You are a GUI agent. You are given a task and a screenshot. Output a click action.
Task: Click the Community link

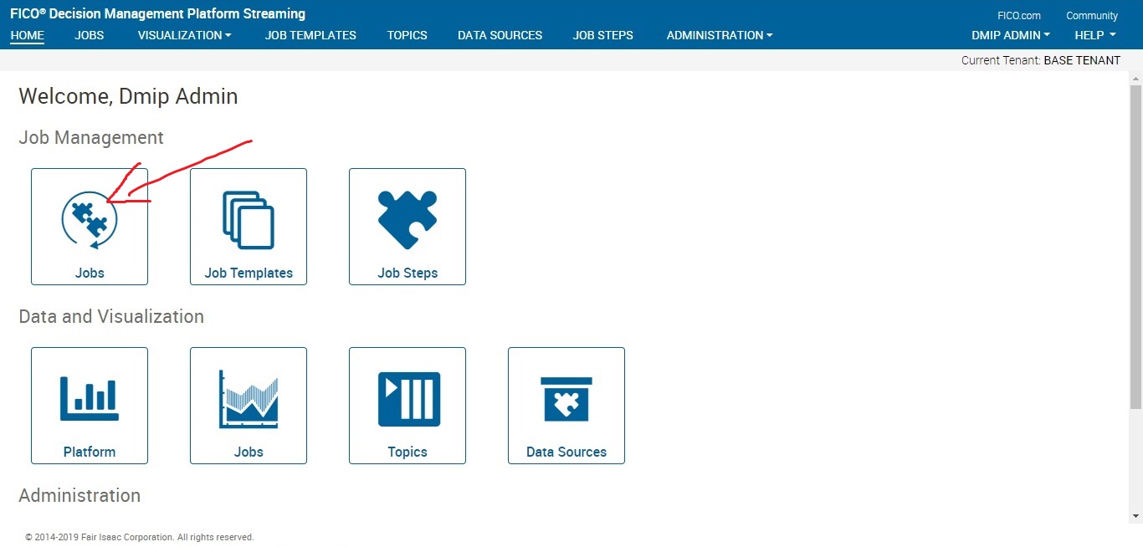1091,15
